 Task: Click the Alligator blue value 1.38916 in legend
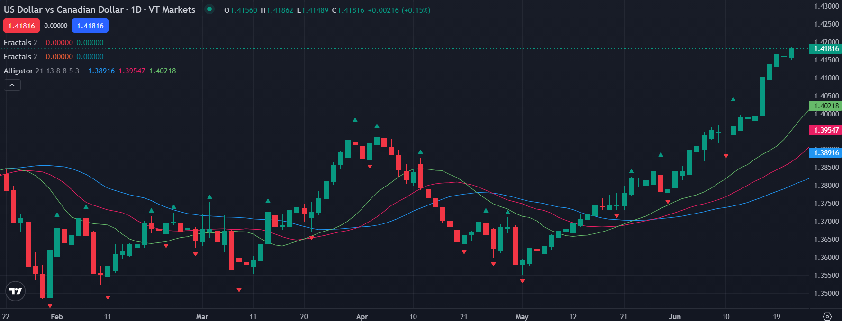[101, 71]
